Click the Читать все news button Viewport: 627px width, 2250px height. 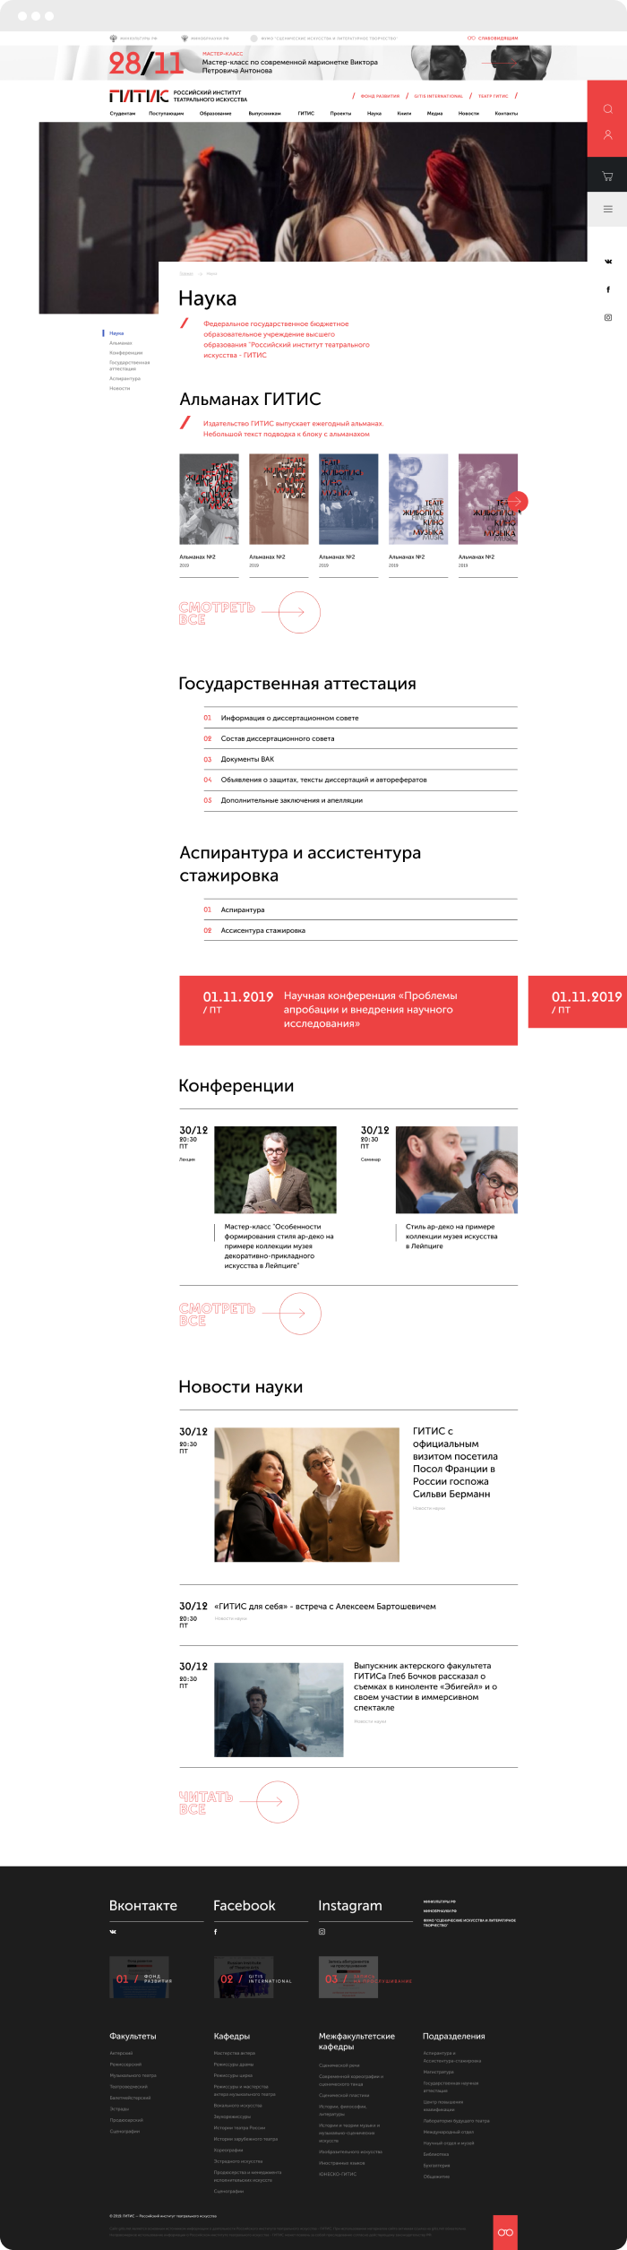[x=238, y=1802]
